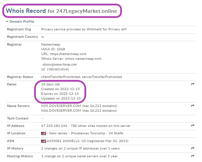The width and height of the screenshot is (202, 162).
Task: Click the 'IANA ID: 1068' text
Action: (x=53, y=49)
